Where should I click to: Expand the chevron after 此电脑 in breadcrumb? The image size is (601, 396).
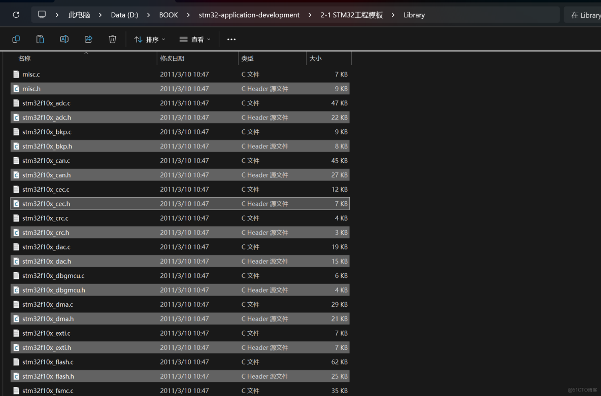pyautogui.click(x=100, y=15)
